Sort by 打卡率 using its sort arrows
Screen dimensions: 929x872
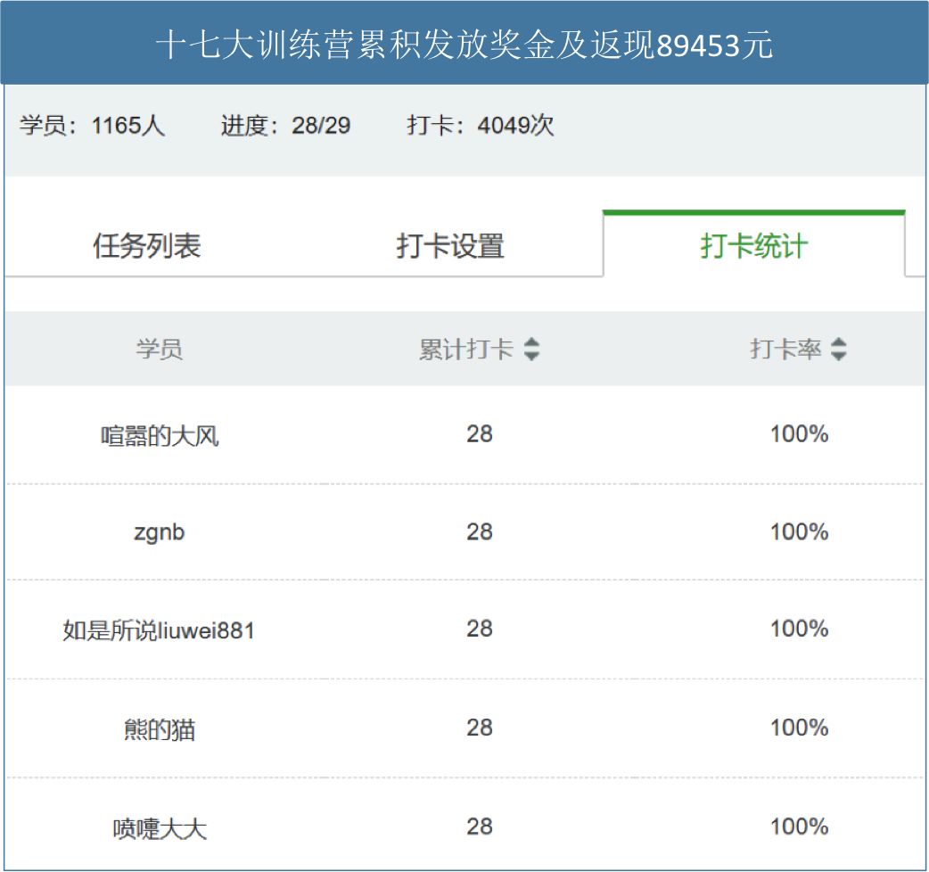(x=838, y=349)
